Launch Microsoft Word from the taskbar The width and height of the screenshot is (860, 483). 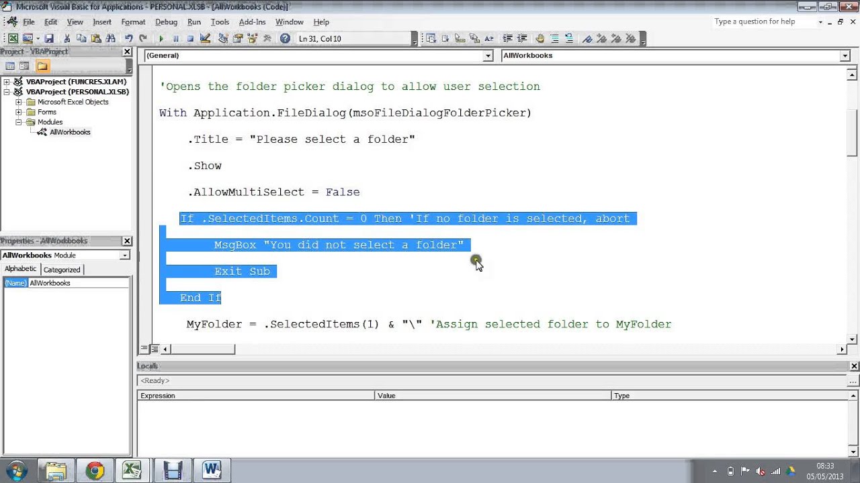pyautogui.click(x=212, y=470)
